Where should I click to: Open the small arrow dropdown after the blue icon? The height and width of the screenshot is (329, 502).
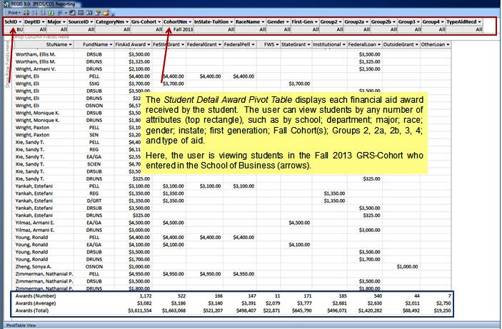click(x=66, y=13)
